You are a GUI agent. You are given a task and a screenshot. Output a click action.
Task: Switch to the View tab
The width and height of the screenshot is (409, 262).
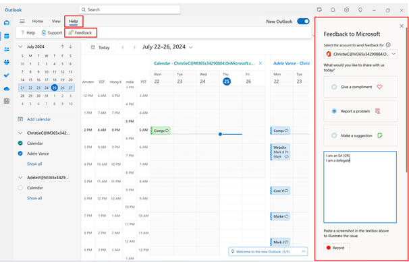pos(56,22)
